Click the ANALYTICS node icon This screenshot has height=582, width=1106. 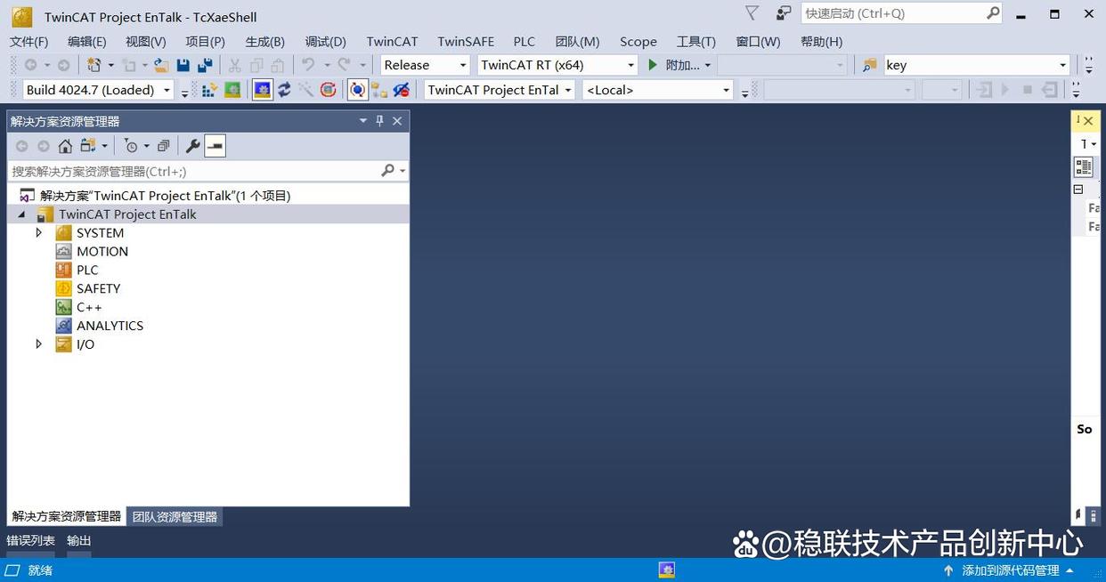pyautogui.click(x=63, y=327)
